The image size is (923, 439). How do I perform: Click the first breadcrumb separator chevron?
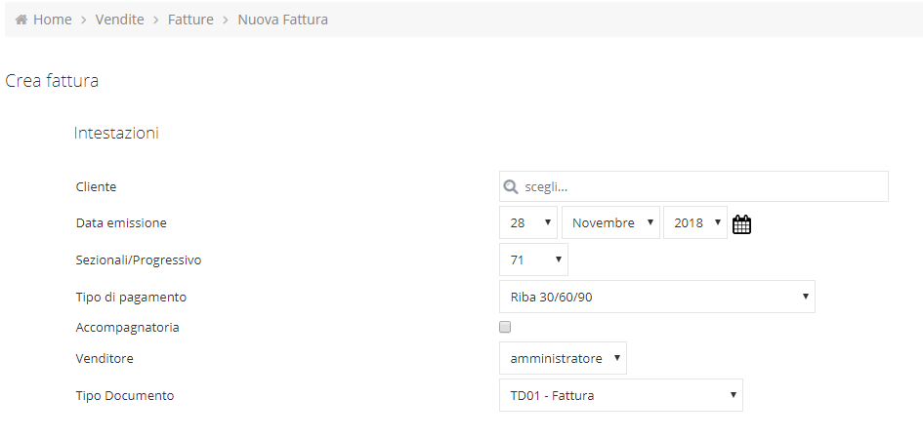point(84,20)
